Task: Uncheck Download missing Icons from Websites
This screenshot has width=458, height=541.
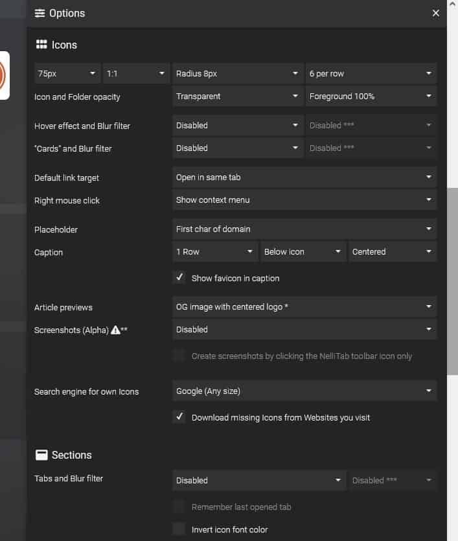Action: [179, 417]
